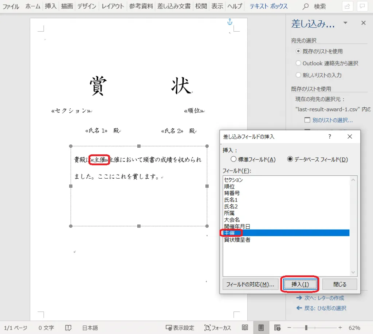Click the zoom slider handle
373x334 pixels.
tap(306, 327)
